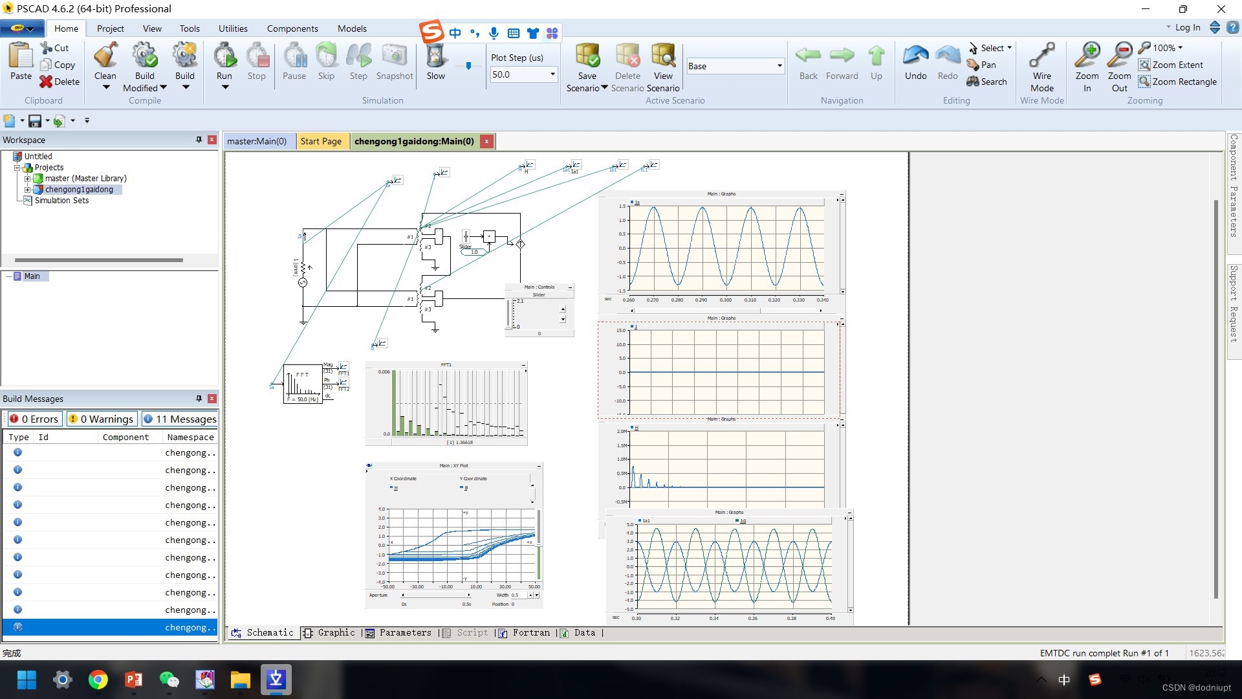Expand the chengong1gaidong project node
Viewport: 1242px width, 699px height.
tap(28, 190)
